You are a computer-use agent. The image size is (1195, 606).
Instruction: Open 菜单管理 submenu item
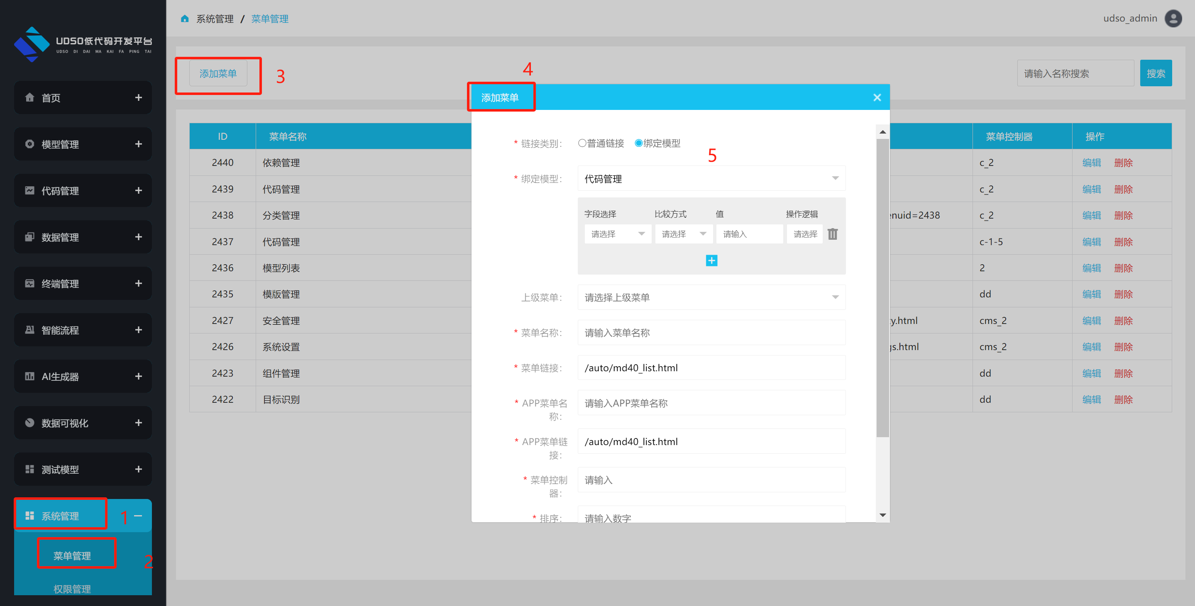(72, 555)
